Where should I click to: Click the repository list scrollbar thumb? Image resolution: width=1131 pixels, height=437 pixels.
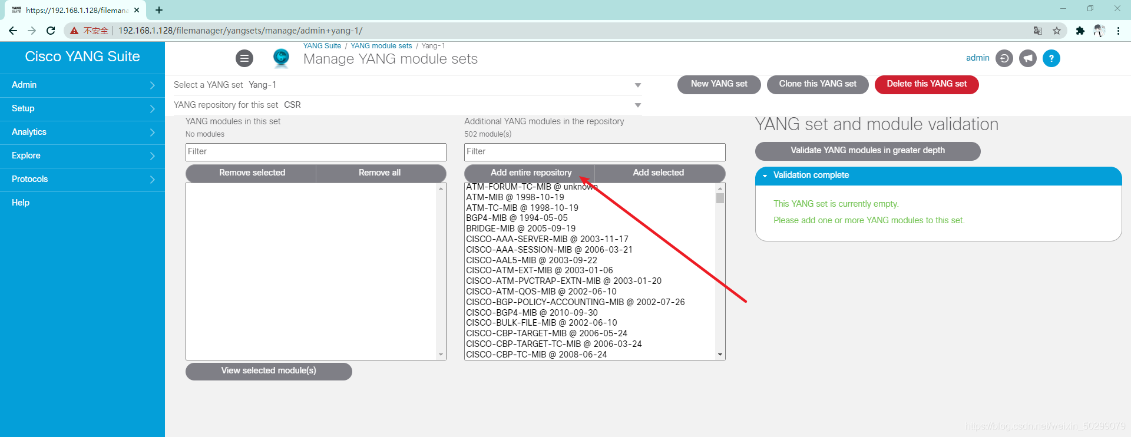(x=720, y=198)
